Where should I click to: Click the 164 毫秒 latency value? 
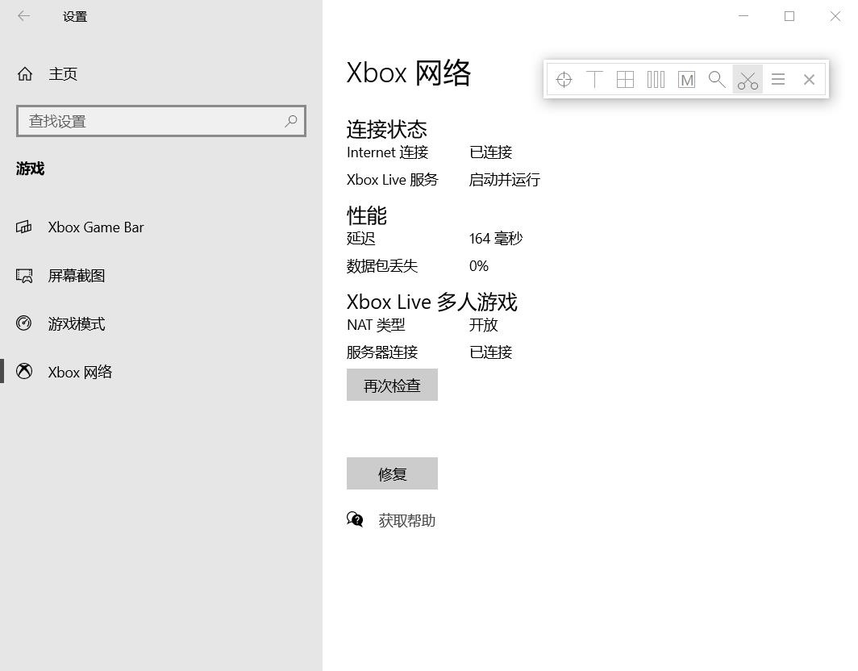(496, 239)
